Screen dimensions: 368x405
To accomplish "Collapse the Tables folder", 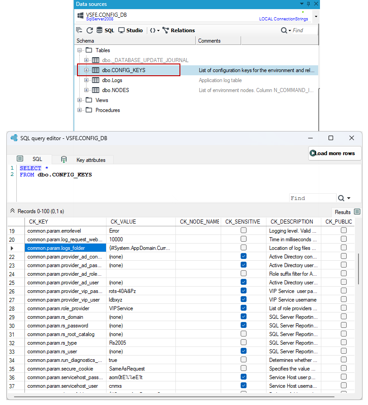I will (x=79, y=50).
